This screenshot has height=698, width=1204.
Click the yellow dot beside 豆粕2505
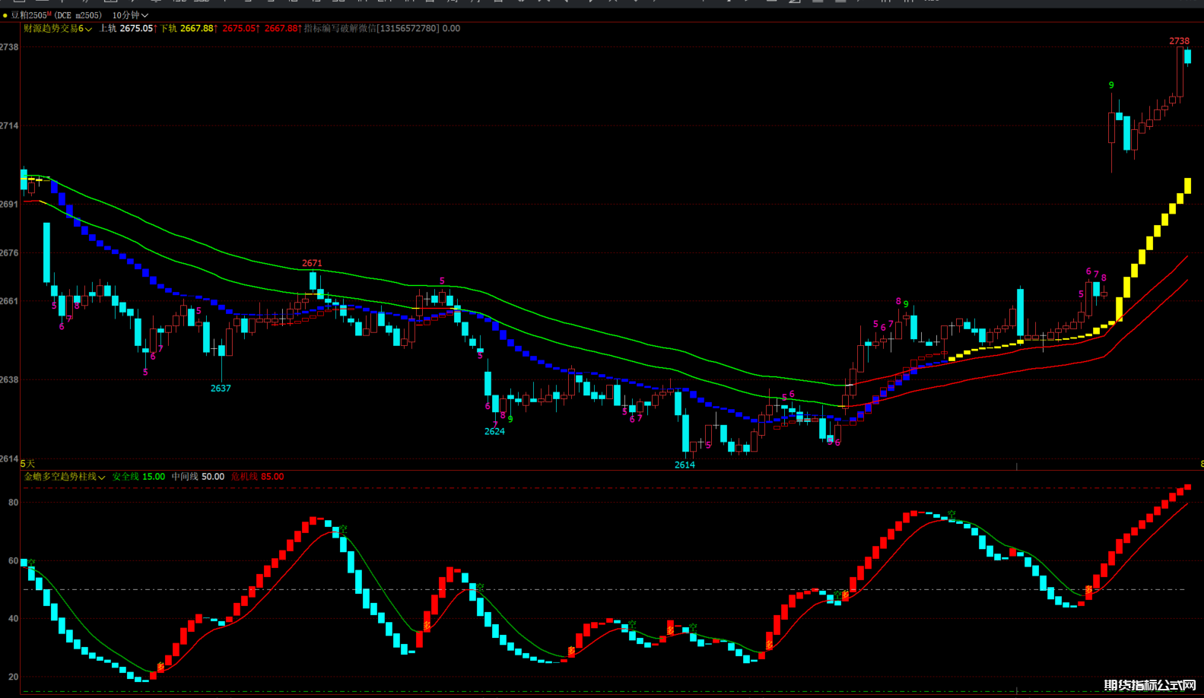(5, 15)
